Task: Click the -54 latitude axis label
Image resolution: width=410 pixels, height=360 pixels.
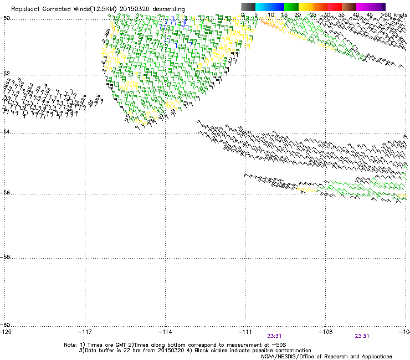Action: click(x=5, y=131)
